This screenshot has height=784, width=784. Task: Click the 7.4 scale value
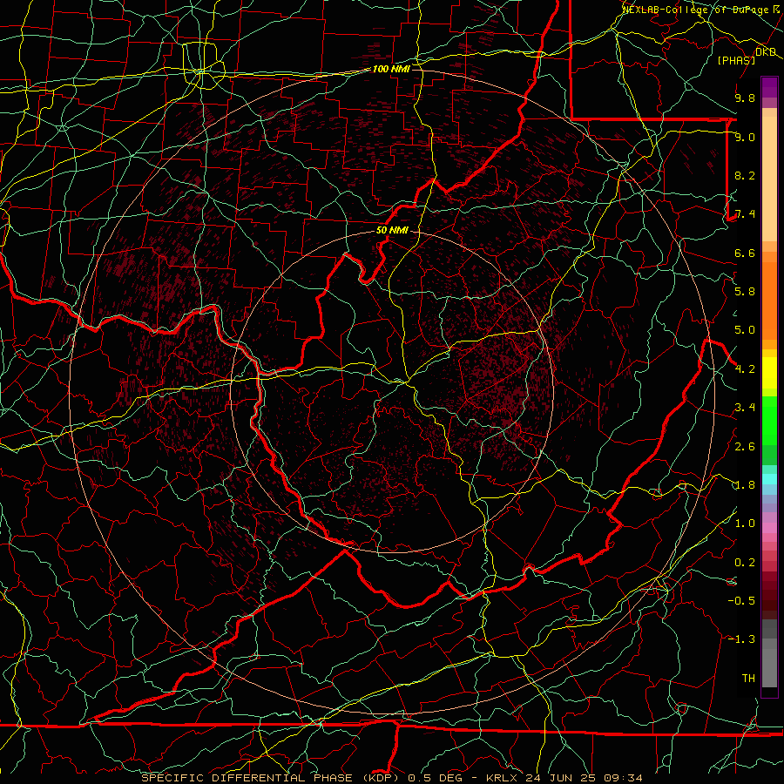tap(745, 214)
